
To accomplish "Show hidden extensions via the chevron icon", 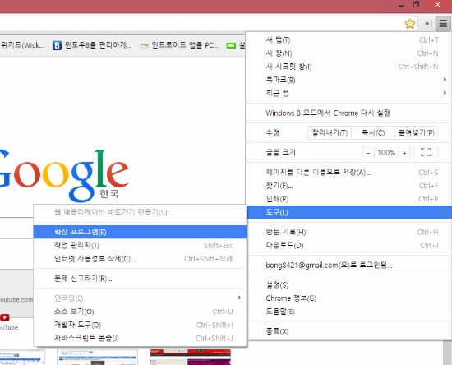I will coord(427,24).
